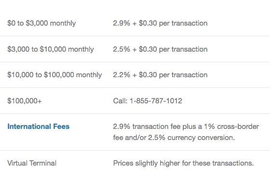Image resolution: width=272 pixels, height=182 pixels.
Task: Select the 2.2% + $0.30 per transaction rate
Action: click(160, 75)
